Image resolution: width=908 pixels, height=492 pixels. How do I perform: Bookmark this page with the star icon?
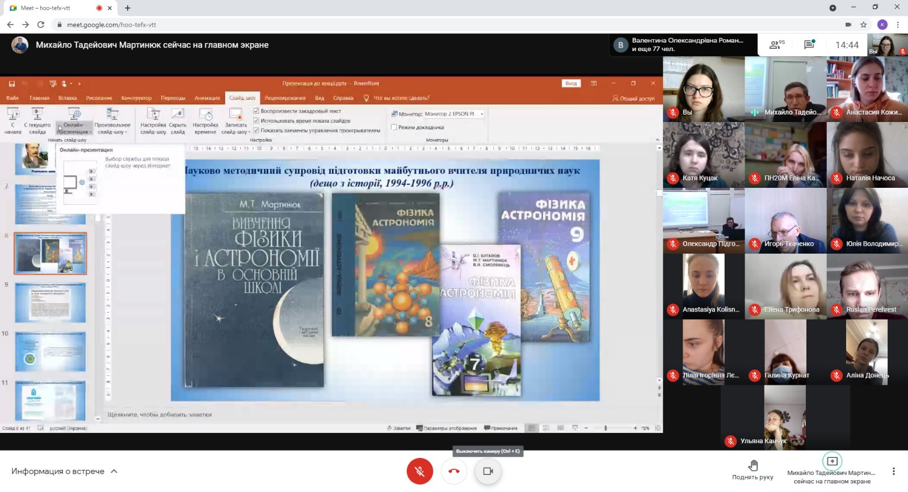click(864, 24)
